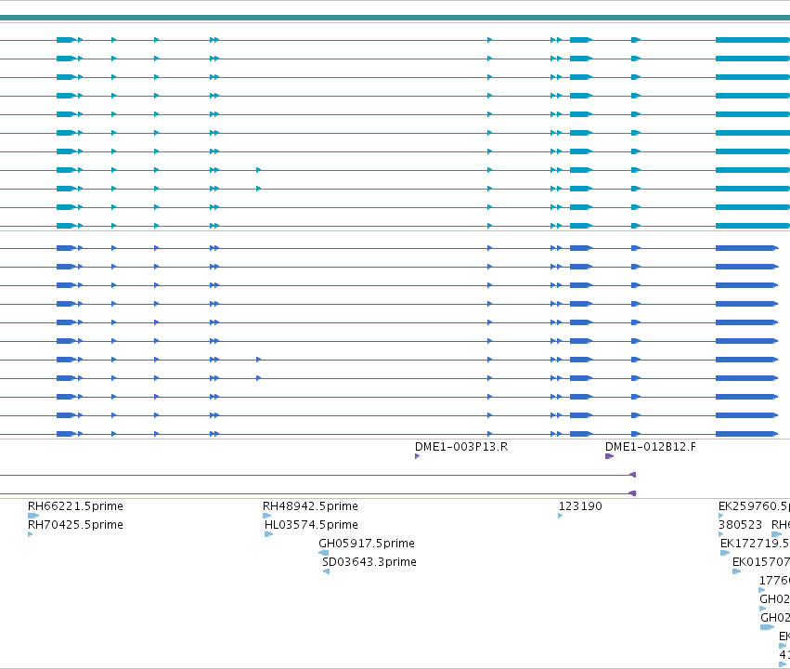Image resolution: width=790 pixels, height=669 pixels.
Task: Select the HL03574.5prime label
Action: click(x=311, y=525)
